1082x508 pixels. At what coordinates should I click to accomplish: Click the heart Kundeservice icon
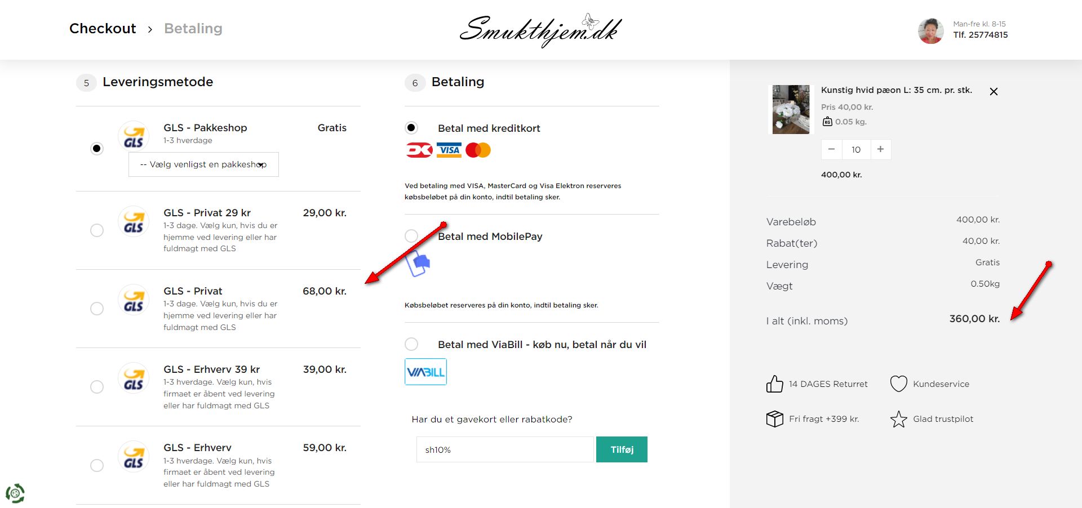pyautogui.click(x=898, y=384)
